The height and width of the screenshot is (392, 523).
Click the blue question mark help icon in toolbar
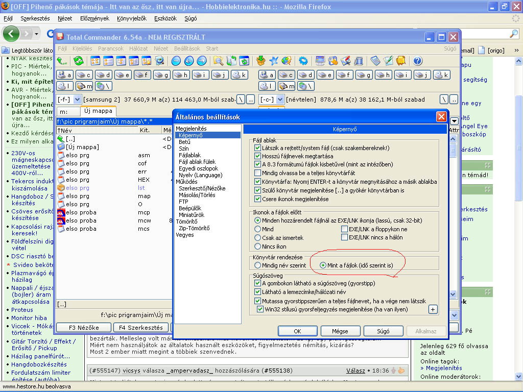click(x=418, y=61)
